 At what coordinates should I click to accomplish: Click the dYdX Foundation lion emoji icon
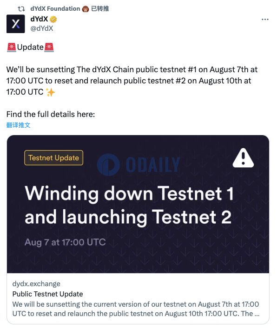(x=86, y=9)
